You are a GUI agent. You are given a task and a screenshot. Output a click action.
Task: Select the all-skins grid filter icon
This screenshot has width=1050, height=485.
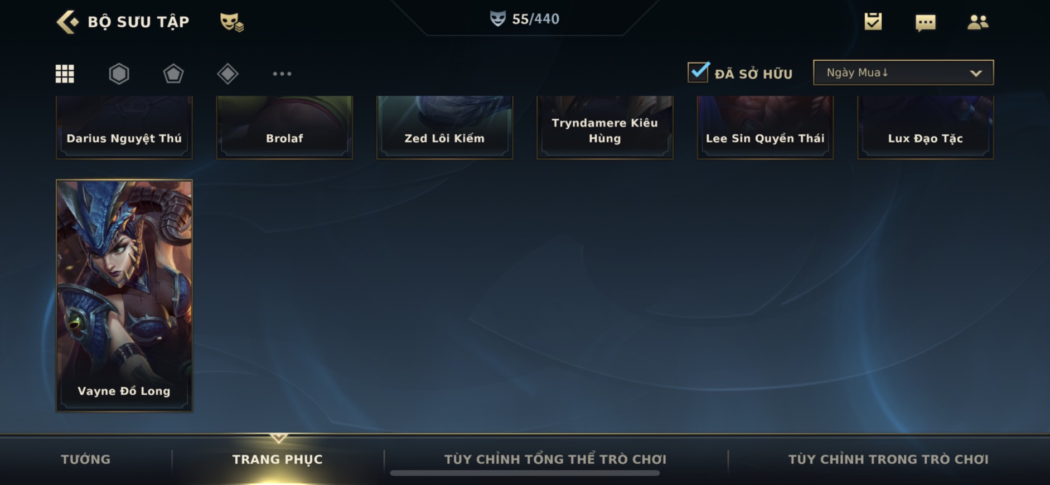[65, 74]
